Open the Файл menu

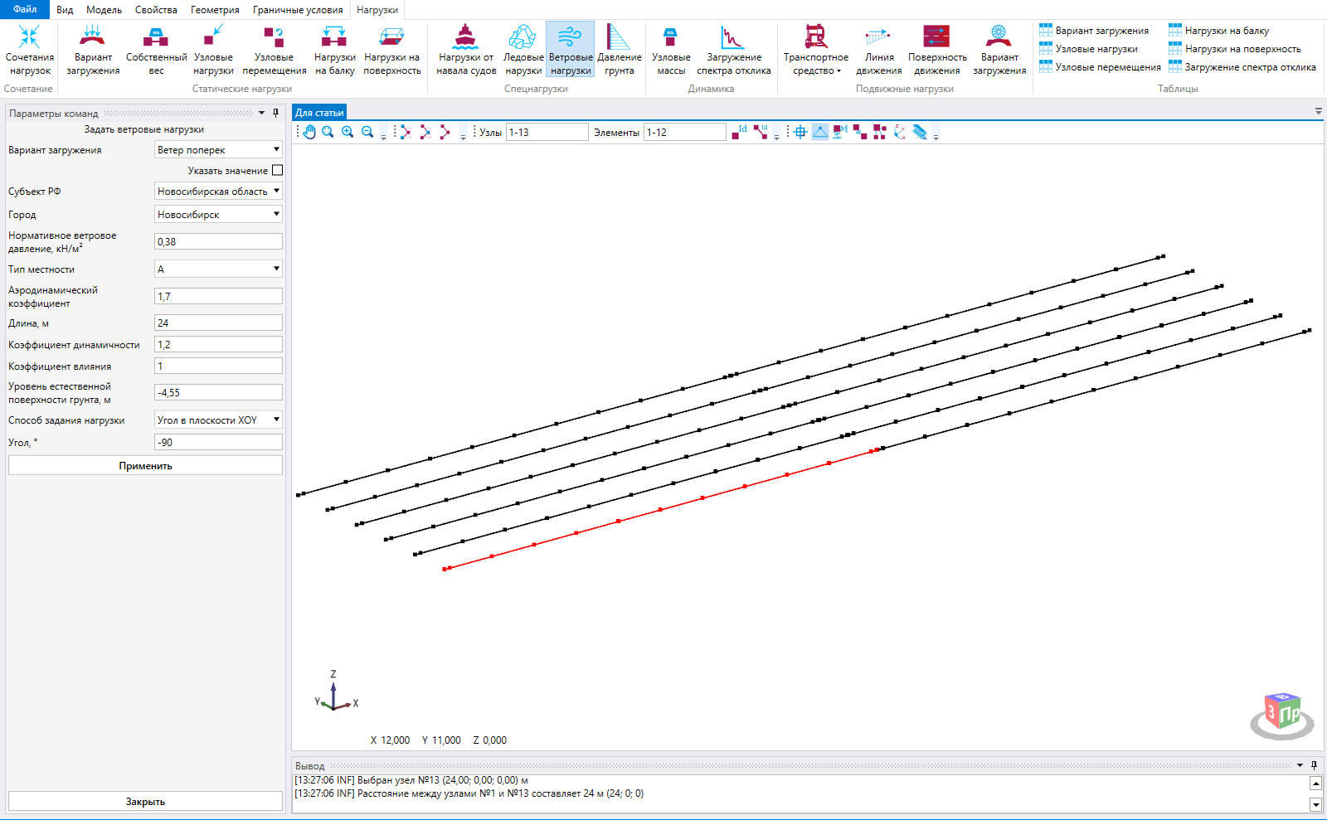pyautogui.click(x=25, y=9)
